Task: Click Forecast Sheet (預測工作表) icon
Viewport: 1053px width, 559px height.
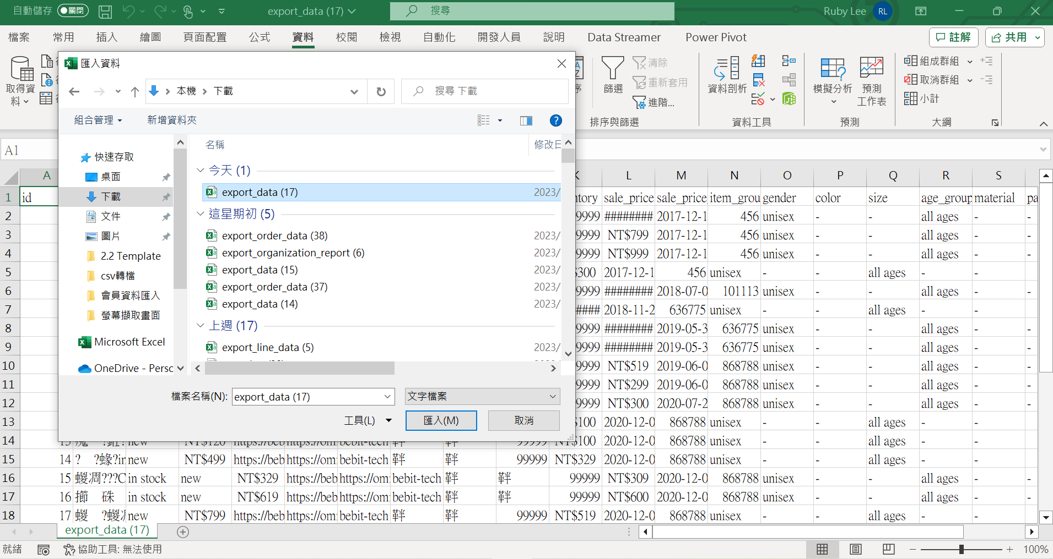Action: tap(871, 81)
